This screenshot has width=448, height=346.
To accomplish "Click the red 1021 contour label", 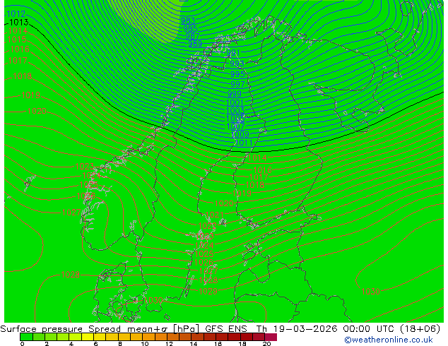I will click(214, 215).
